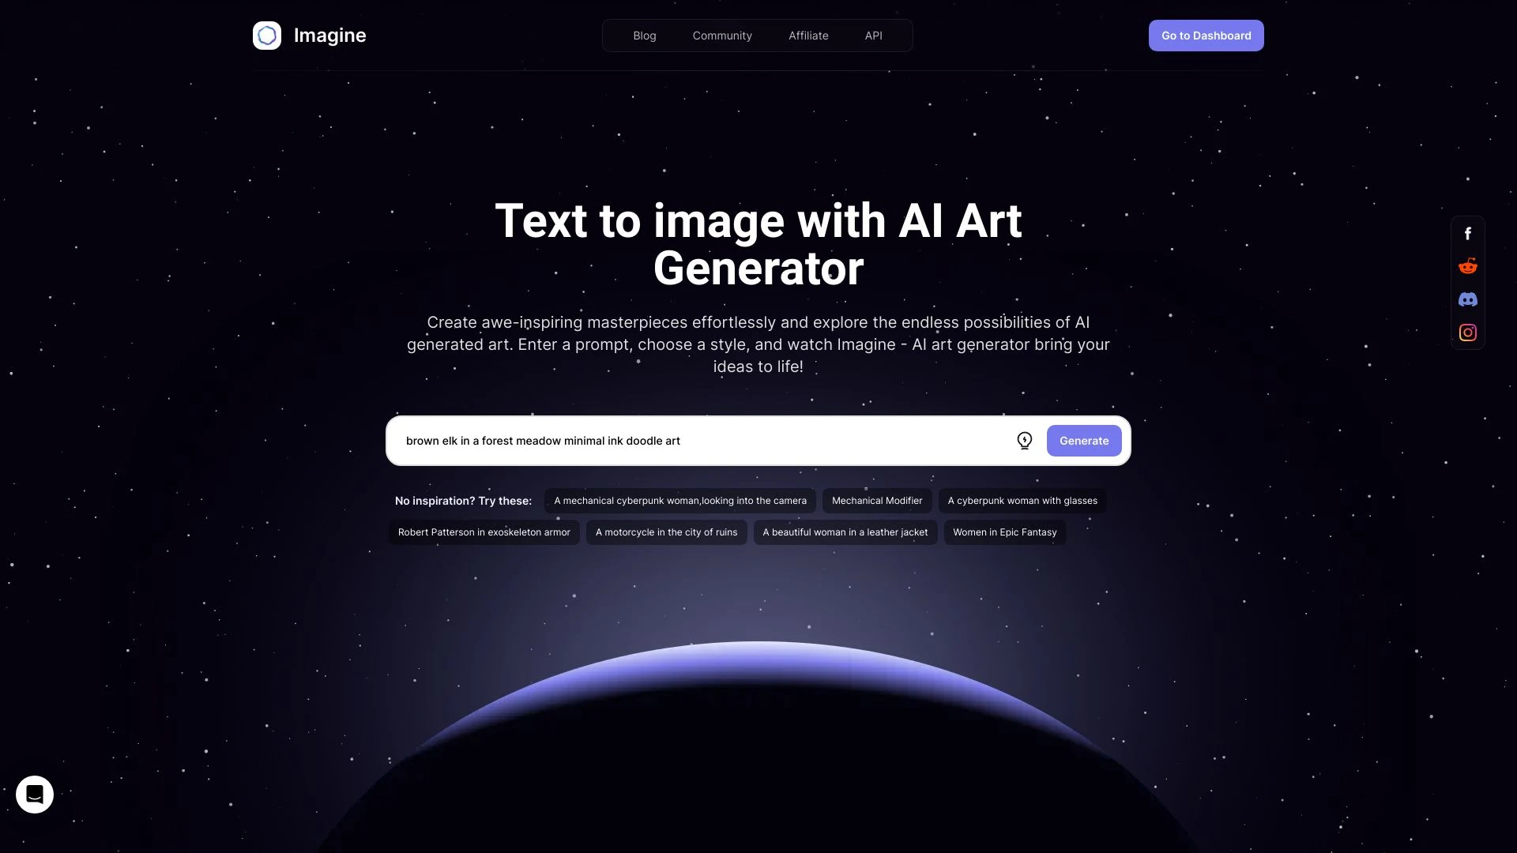Select prompt tag A mechanical cyberpunk woman
The width and height of the screenshot is (1517, 853).
[x=679, y=500]
